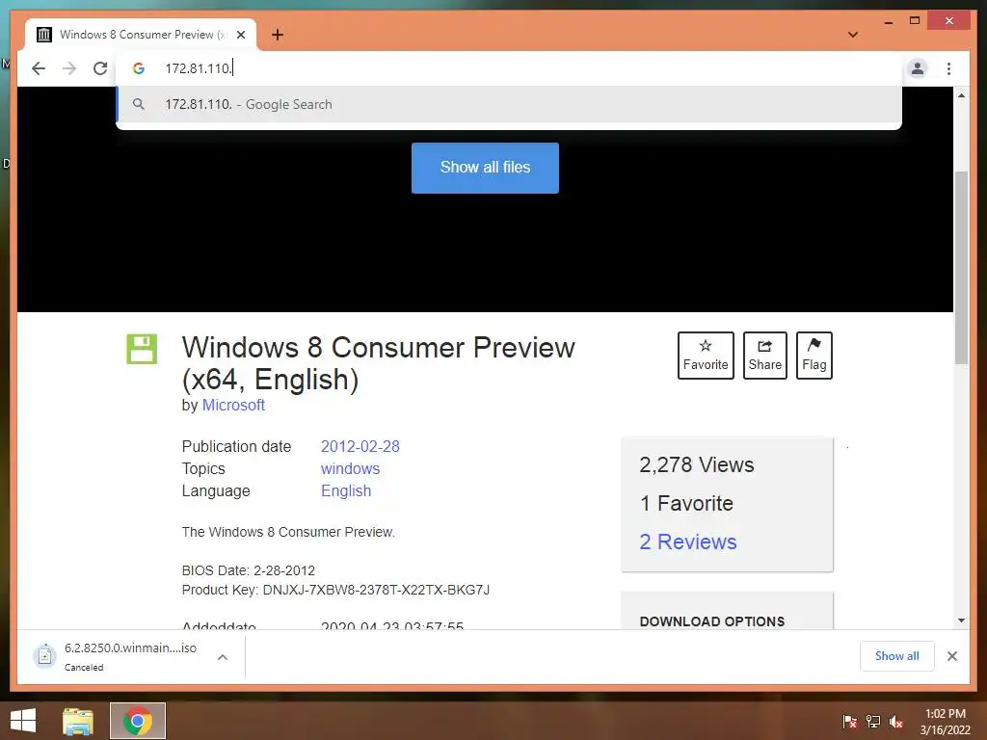Click the '2,278 Views' text
Image resolution: width=987 pixels, height=740 pixels.
tap(696, 465)
